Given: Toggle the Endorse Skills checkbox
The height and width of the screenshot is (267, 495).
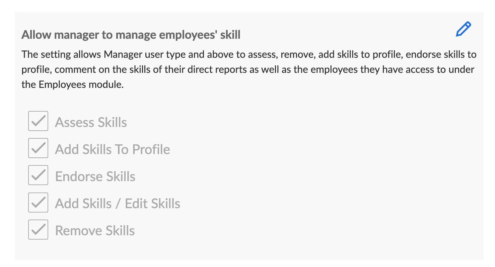Looking at the screenshot, I should [x=38, y=175].
